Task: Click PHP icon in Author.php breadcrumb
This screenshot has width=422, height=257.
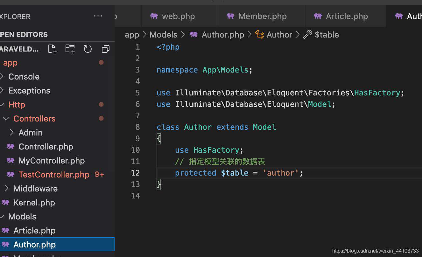Action: point(194,35)
